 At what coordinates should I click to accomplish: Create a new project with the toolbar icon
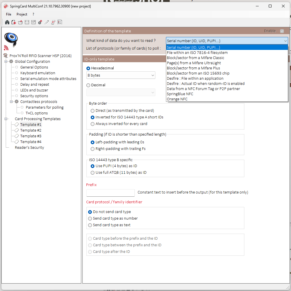pos(14,22)
